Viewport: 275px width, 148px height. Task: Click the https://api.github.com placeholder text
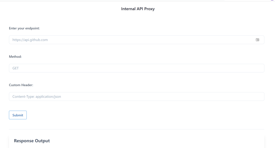tap(30, 40)
